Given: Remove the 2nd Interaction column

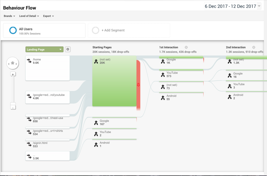Looking at the screenshot, I should coord(253,47).
